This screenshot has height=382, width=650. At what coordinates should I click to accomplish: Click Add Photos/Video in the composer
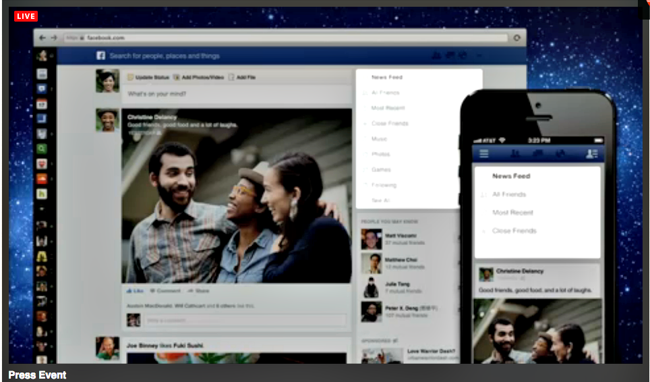pos(198,78)
